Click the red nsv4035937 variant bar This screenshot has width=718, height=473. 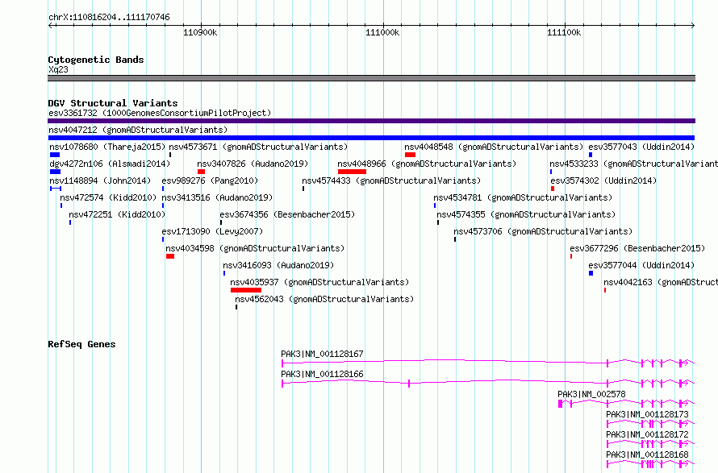[x=246, y=290]
